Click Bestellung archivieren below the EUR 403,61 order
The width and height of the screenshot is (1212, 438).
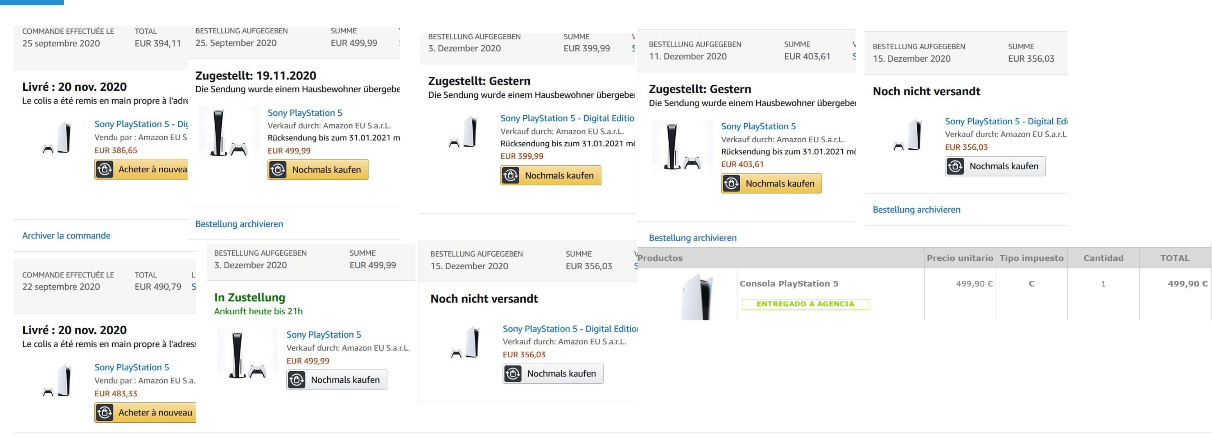point(693,238)
